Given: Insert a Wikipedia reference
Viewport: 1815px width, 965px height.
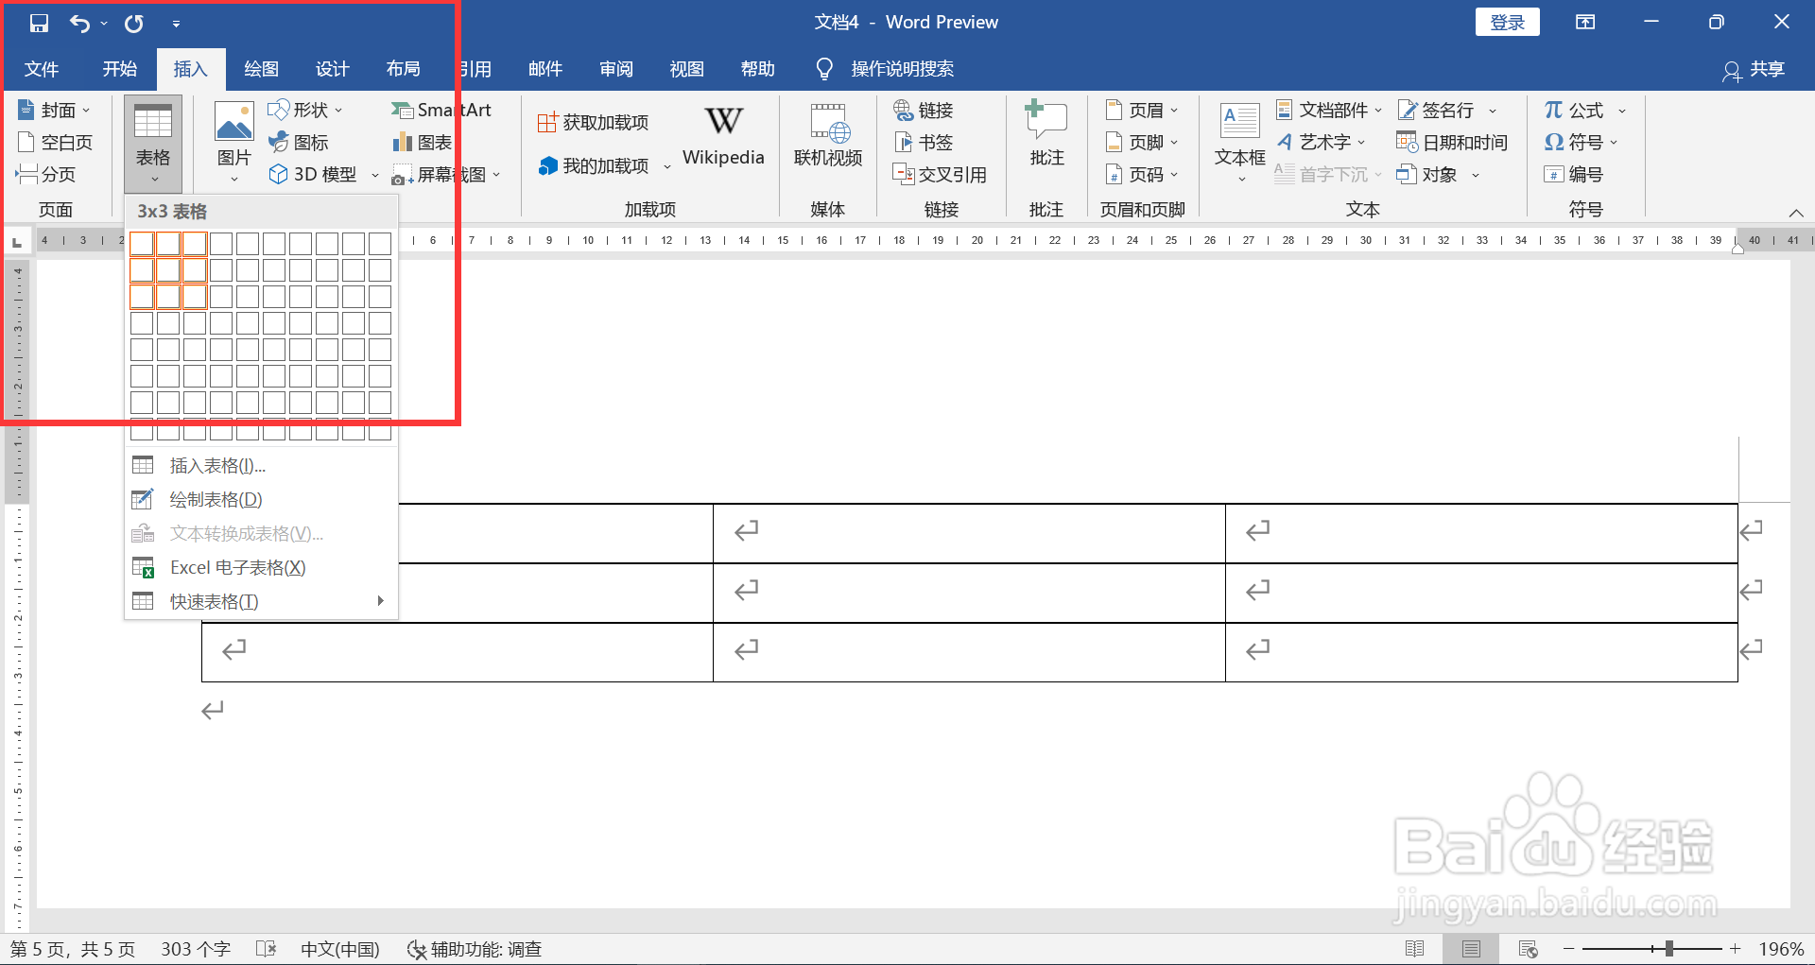Looking at the screenshot, I should (722, 137).
